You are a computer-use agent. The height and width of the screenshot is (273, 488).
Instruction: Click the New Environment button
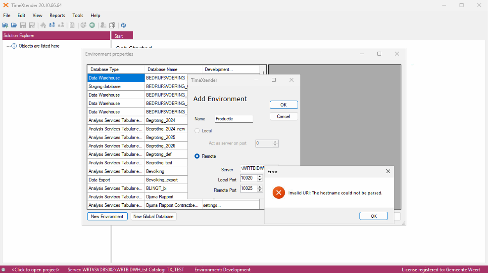click(107, 217)
